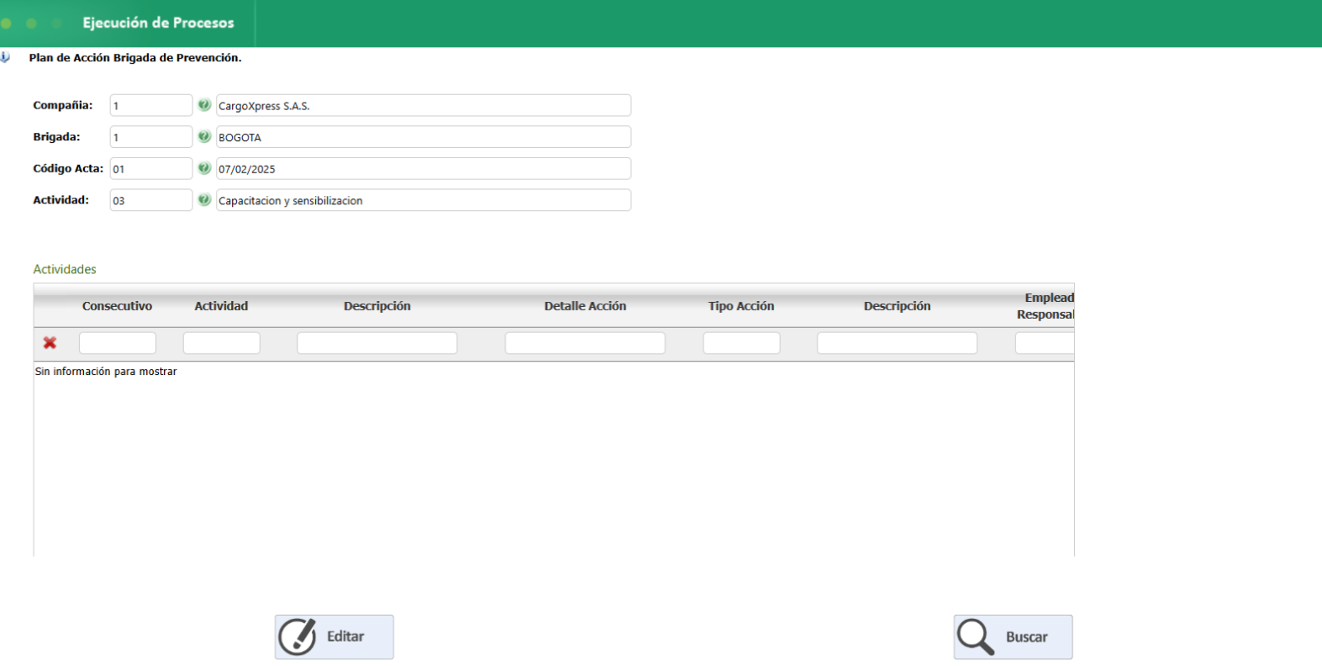Focus the Actividad code field

click(x=151, y=200)
